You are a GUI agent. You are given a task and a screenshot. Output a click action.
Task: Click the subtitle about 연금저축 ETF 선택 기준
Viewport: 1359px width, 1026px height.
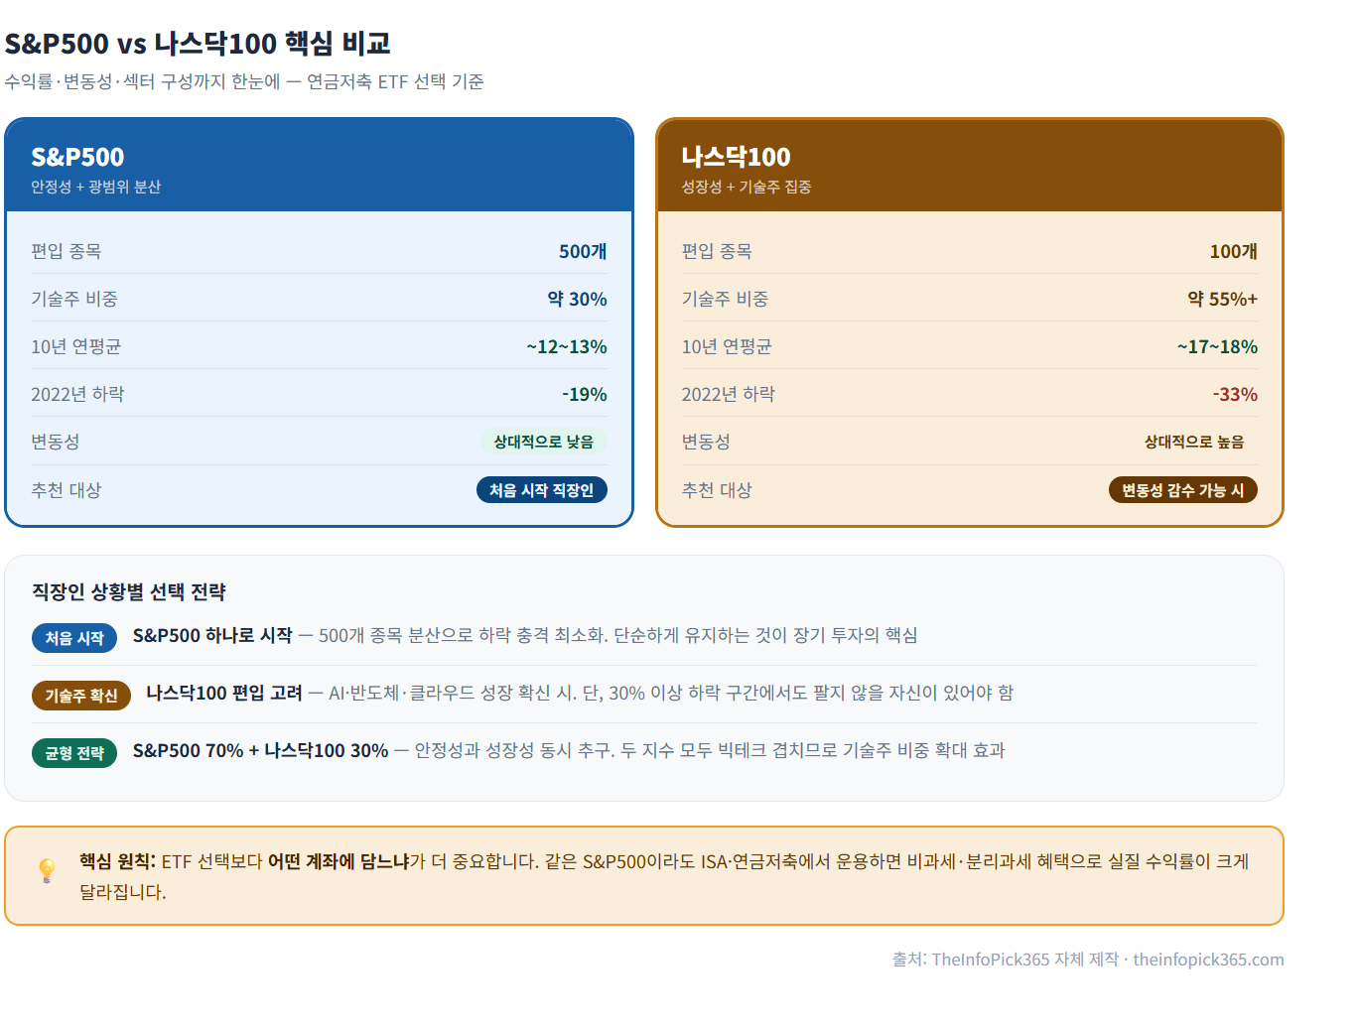tap(244, 81)
